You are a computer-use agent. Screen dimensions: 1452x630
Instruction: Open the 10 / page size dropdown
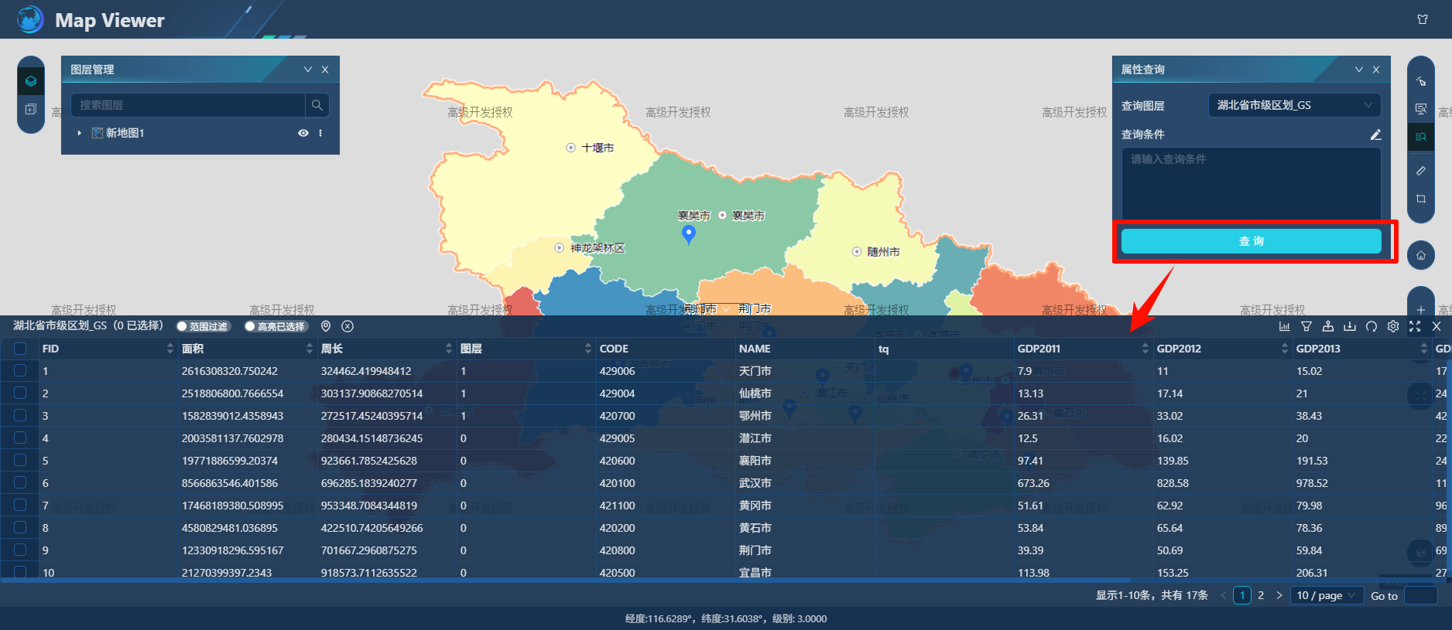point(1327,595)
